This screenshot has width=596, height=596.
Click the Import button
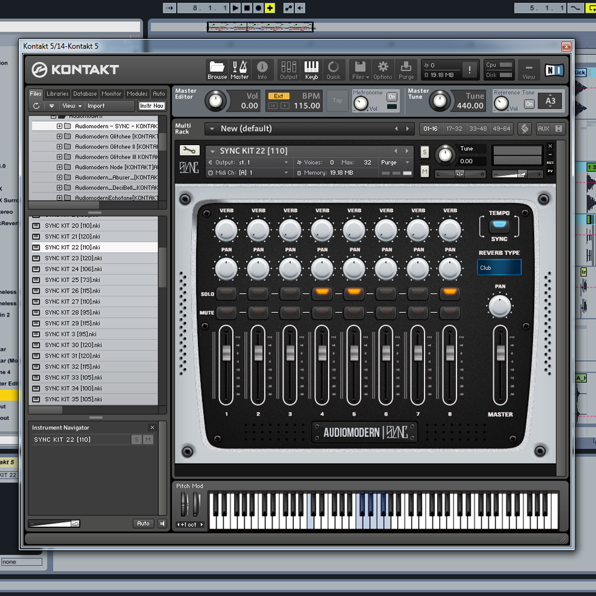point(96,106)
